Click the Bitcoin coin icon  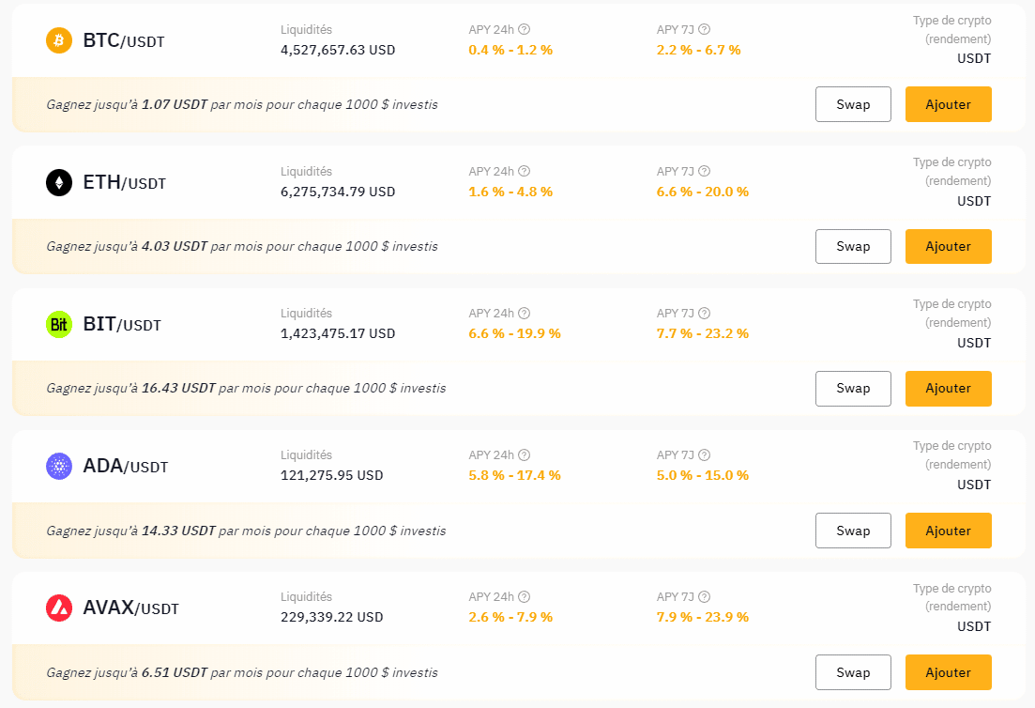coord(59,40)
